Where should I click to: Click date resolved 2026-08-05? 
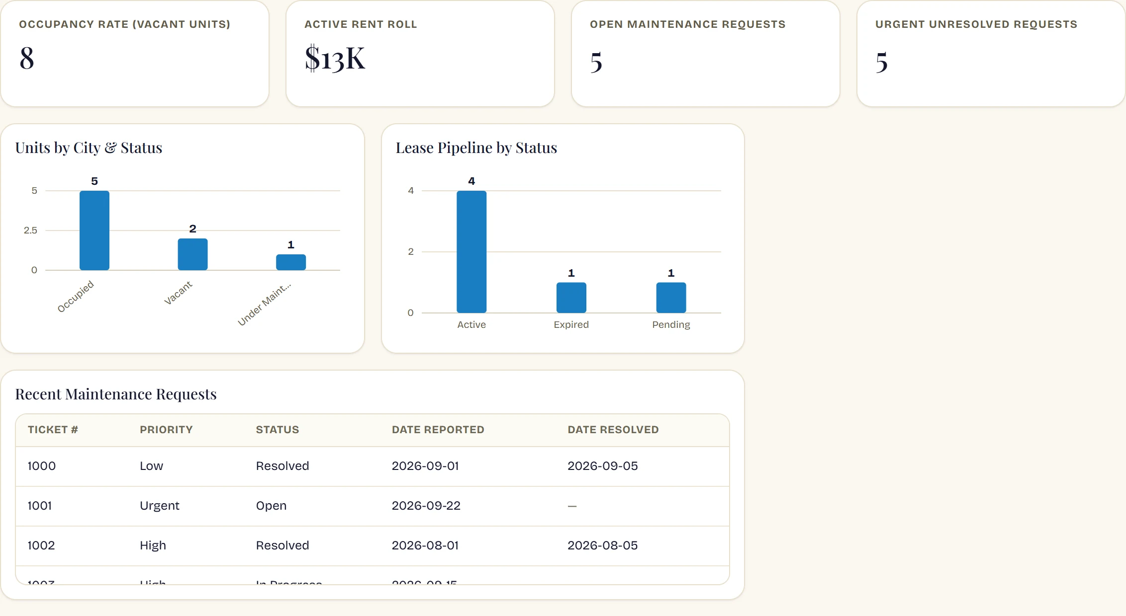(x=603, y=545)
